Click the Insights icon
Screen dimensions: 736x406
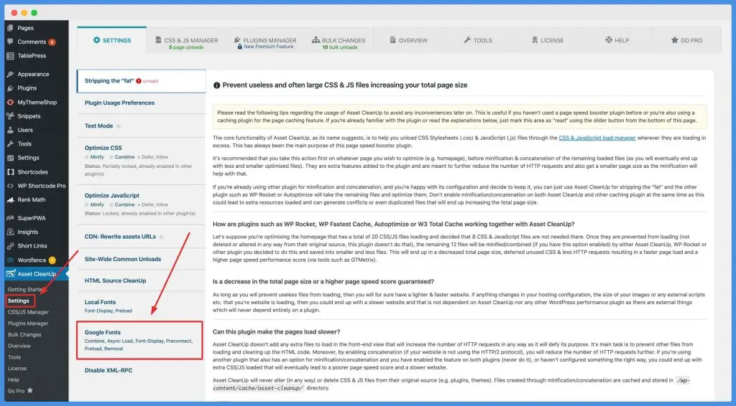point(10,232)
